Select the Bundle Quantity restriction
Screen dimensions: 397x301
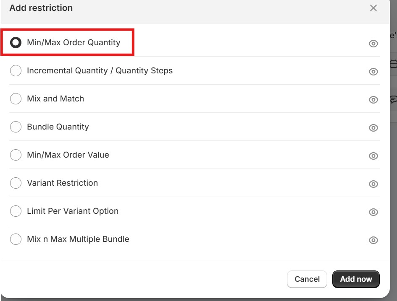pyautogui.click(x=16, y=127)
